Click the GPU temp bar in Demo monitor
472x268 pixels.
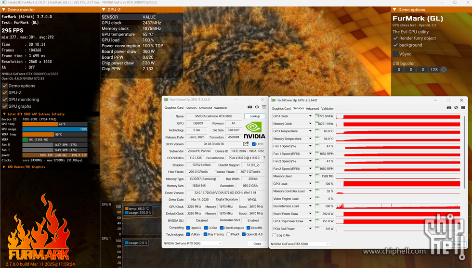pyautogui.click(x=55, y=124)
